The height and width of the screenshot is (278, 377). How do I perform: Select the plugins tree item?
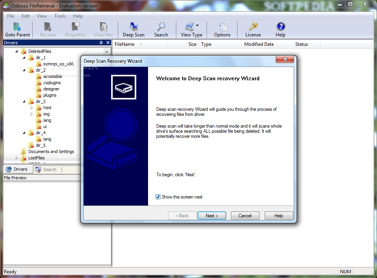[50, 95]
